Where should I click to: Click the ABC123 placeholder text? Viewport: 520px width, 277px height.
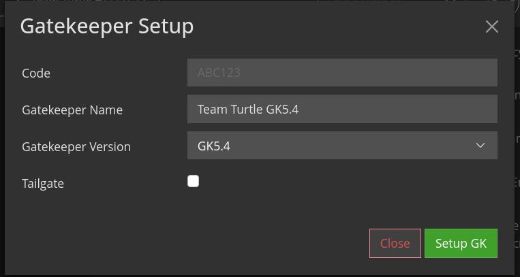pyautogui.click(x=219, y=73)
